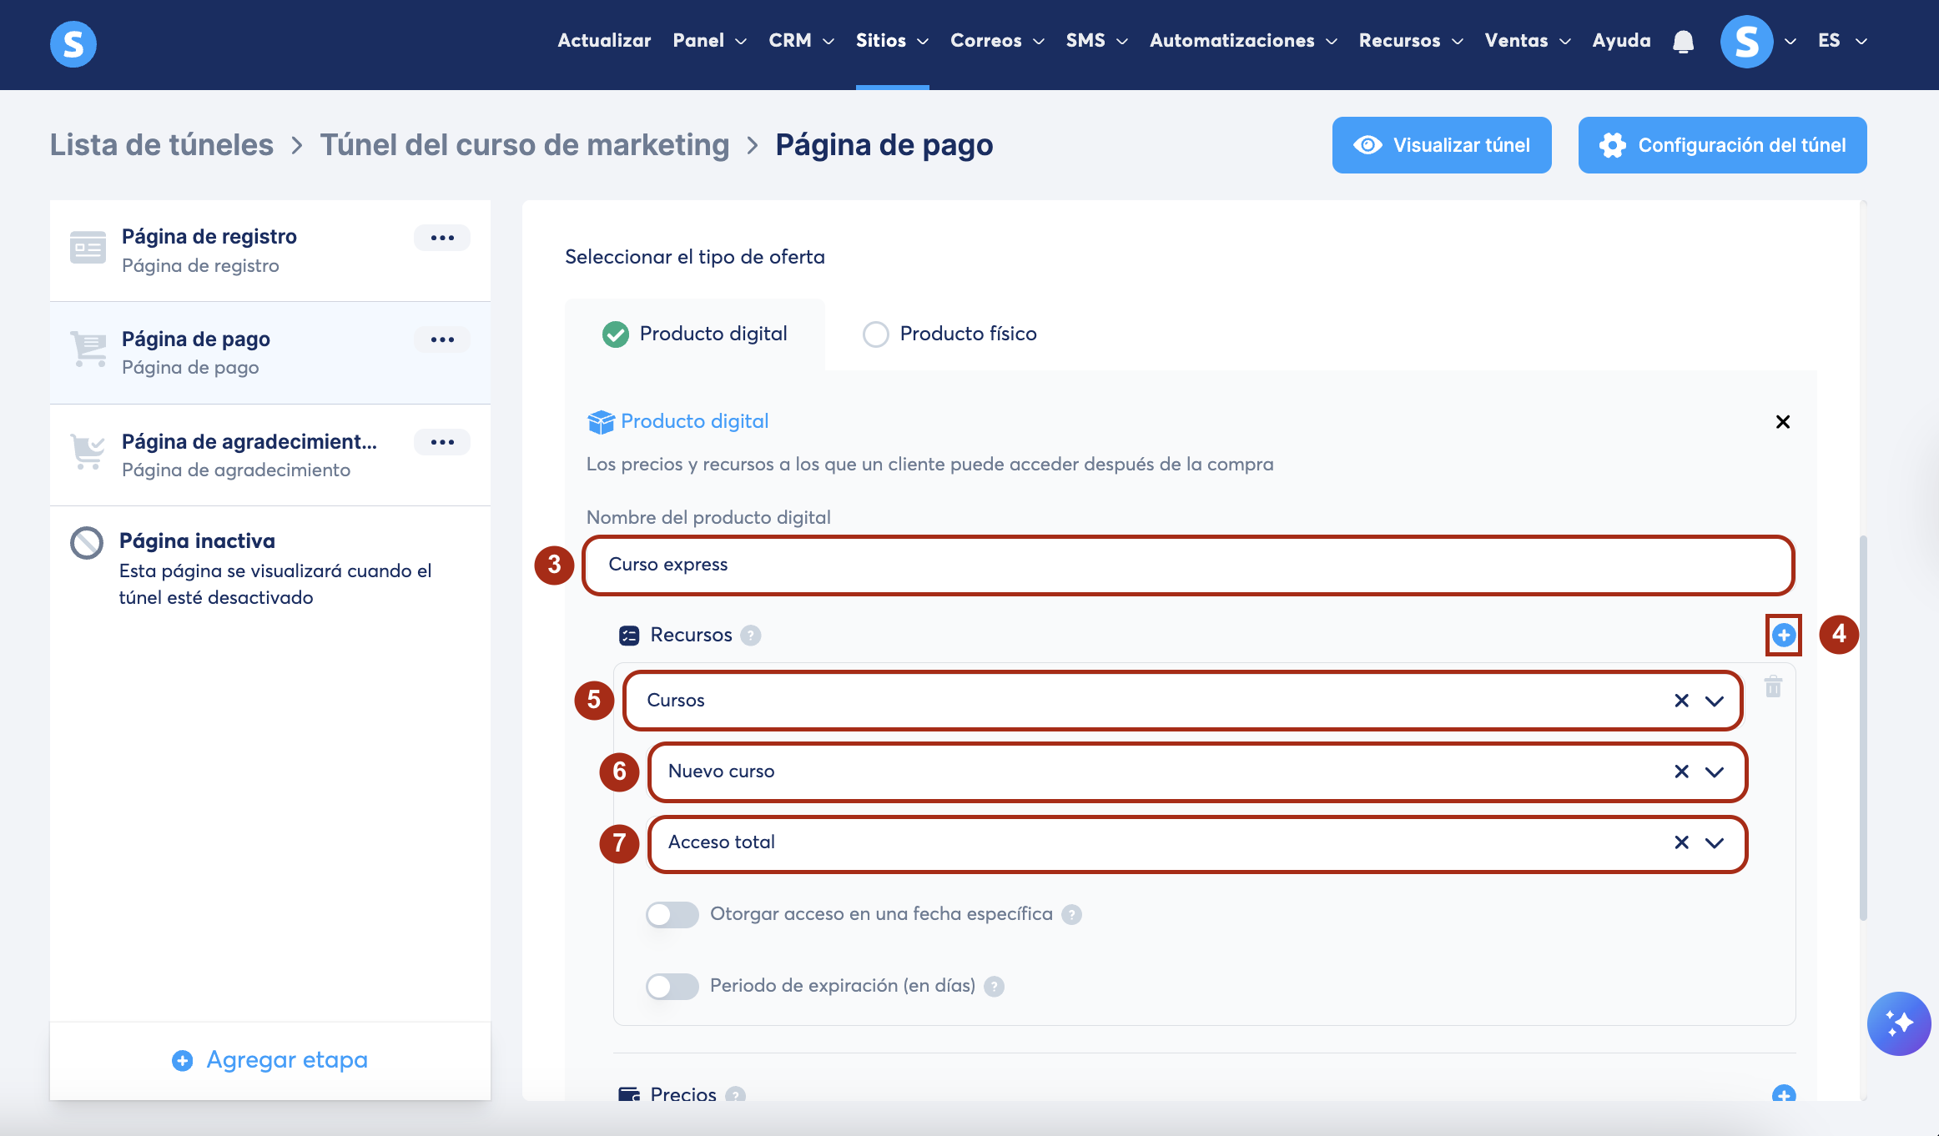Add a new resource with plus icon

[1783, 635]
